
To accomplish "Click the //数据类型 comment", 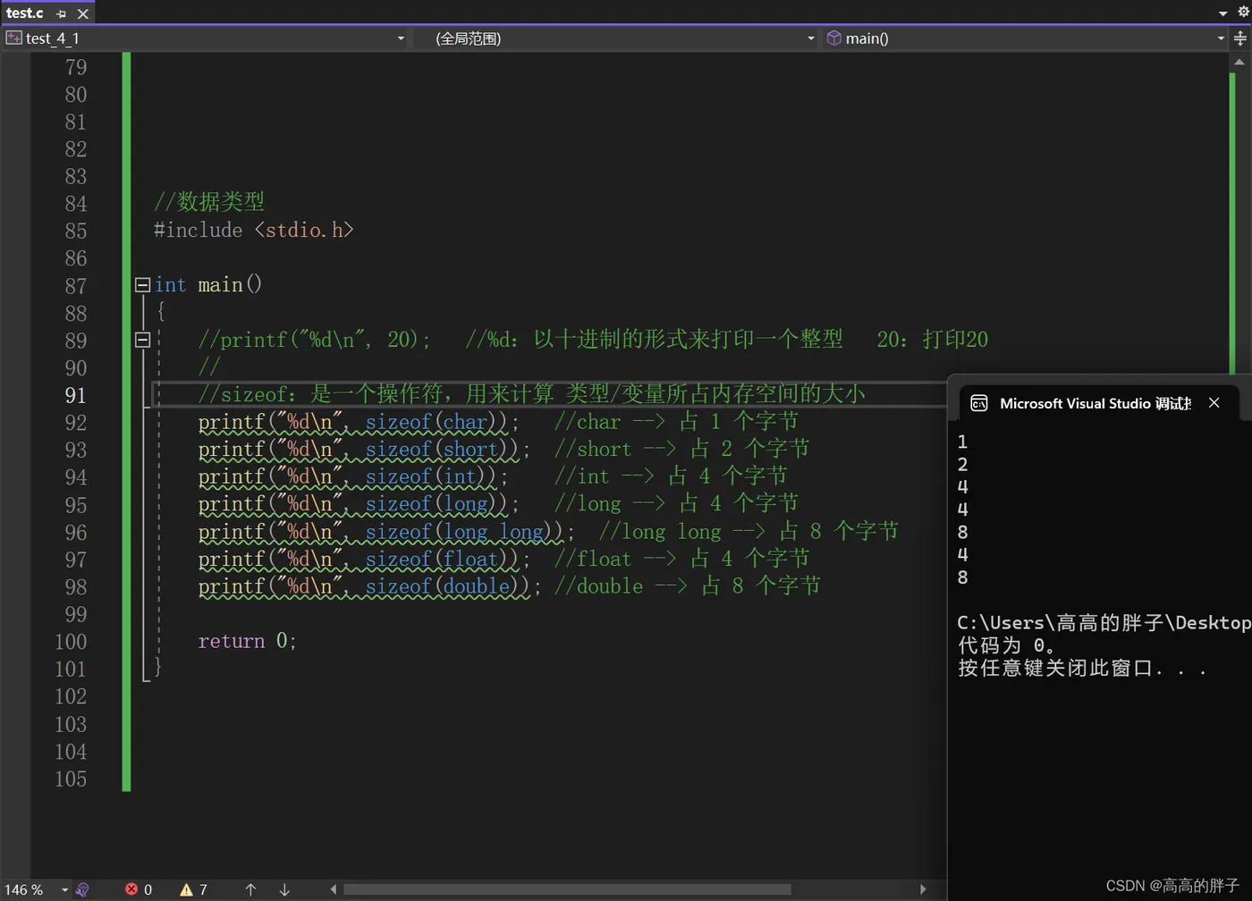I will pos(209,202).
